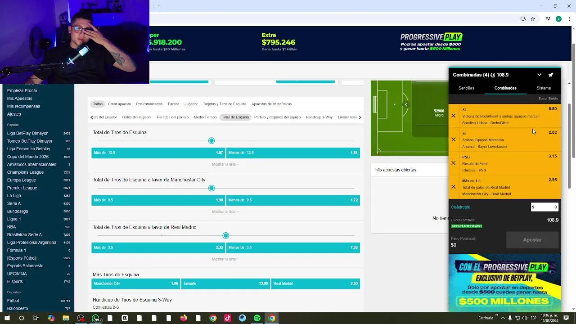Click the install app icon in address bar
The image size is (576, 324).
pos(523,19)
